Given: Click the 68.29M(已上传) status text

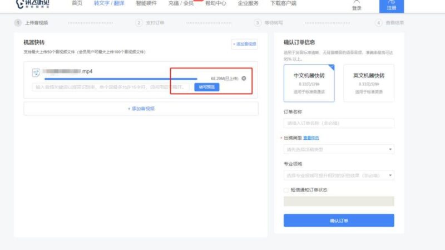Looking at the screenshot, I should tap(225, 79).
